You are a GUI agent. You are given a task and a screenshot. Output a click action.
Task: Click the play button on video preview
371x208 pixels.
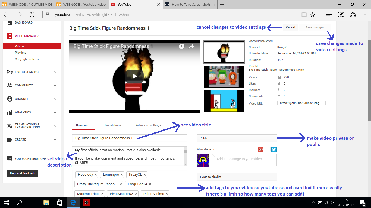(134, 76)
